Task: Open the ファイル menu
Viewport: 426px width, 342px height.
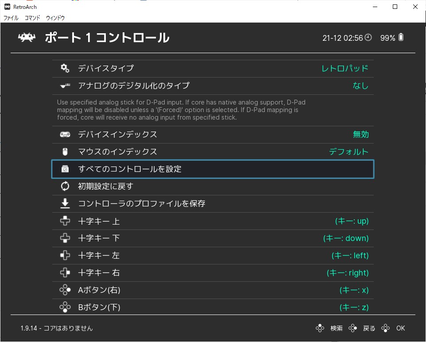Action: (11, 18)
